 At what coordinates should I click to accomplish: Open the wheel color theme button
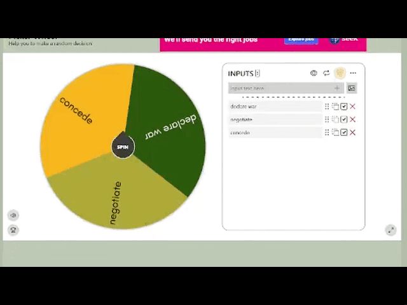tap(340, 73)
